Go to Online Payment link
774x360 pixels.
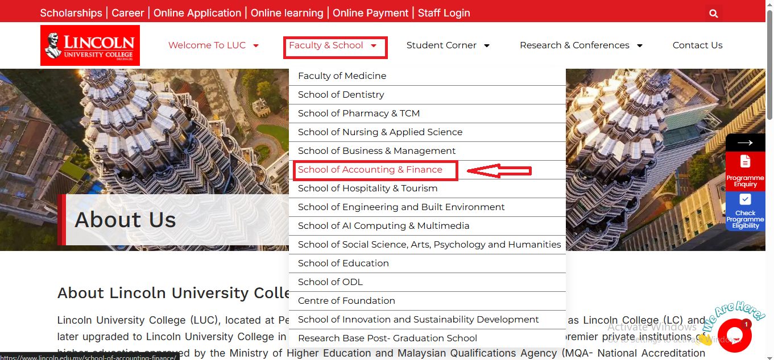coord(371,13)
